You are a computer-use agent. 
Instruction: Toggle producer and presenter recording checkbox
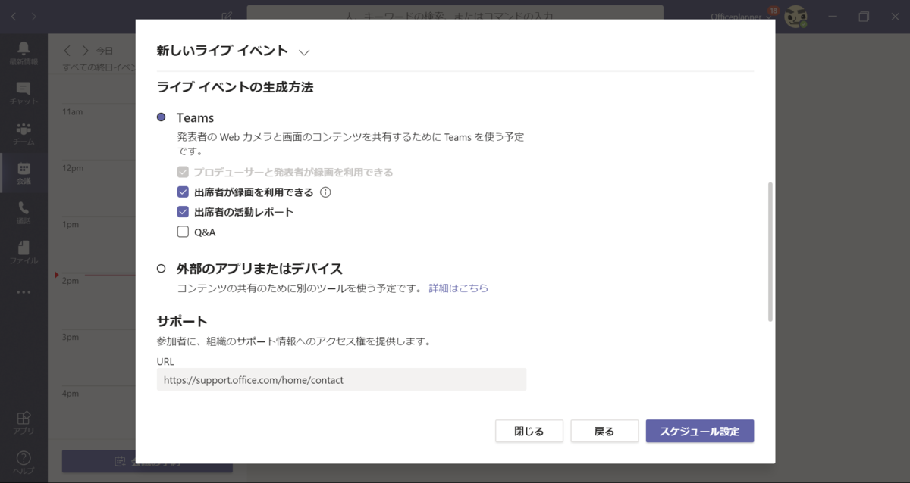click(183, 172)
